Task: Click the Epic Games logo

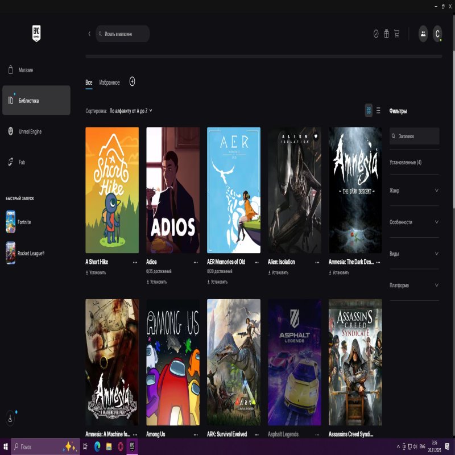Action: (x=36, y=34)
